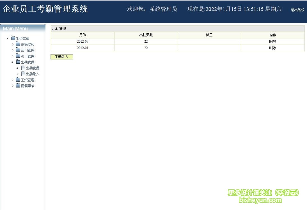307x210 pixels.
Task: Collapse the 出勤管理 folder arrow
Action: click(13, 62)
